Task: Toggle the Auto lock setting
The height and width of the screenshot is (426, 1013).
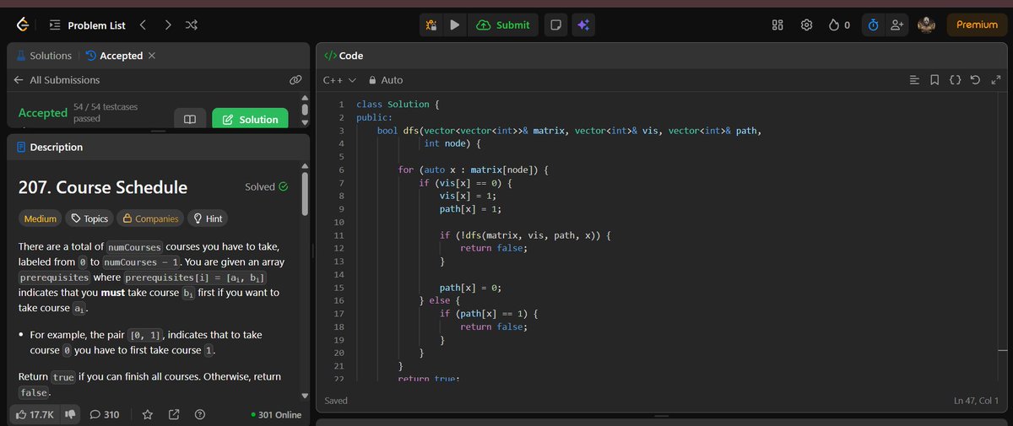Action: click(x=386, y=80)
